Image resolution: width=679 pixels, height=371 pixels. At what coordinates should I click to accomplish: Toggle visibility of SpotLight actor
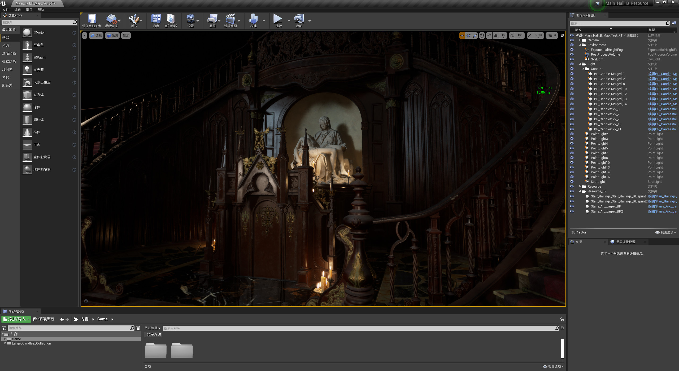point(572,182)
